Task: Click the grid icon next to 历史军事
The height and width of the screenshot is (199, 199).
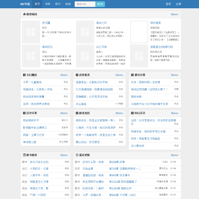Action: click(x=24, y=113)
